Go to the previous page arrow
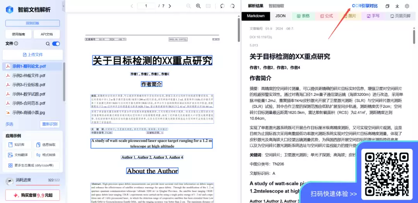The width and height of the screenshot is (418, 203). [x=132, y=6]
